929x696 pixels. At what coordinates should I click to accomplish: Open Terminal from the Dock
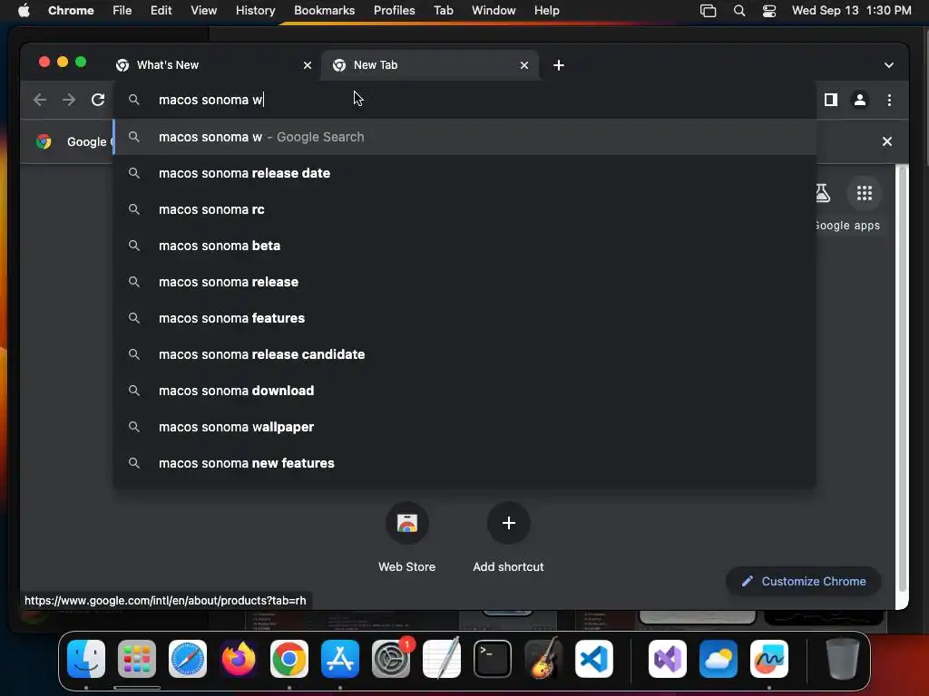click(493, 659)
